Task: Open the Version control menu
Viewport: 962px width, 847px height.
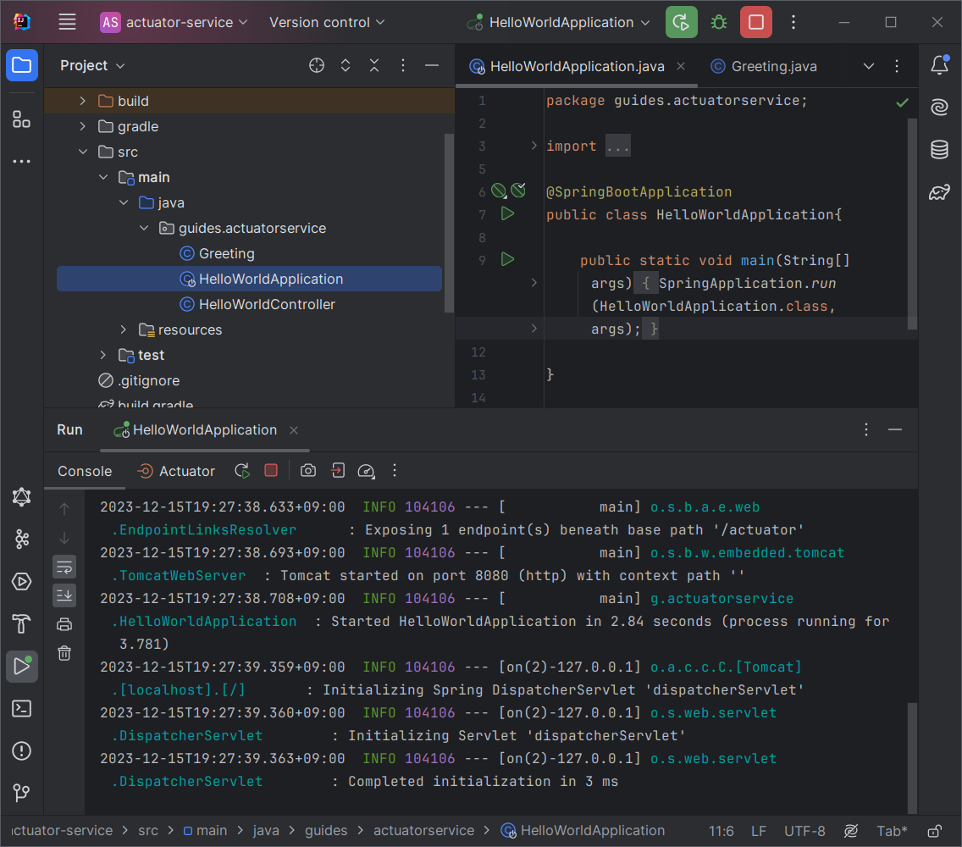Action: pos(326,23)
